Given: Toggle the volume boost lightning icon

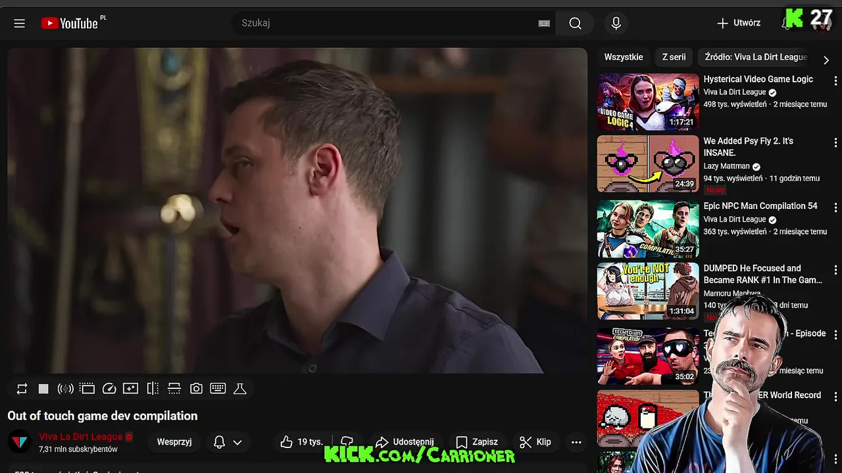Looking at the screenshot, I should pos(65,389).
